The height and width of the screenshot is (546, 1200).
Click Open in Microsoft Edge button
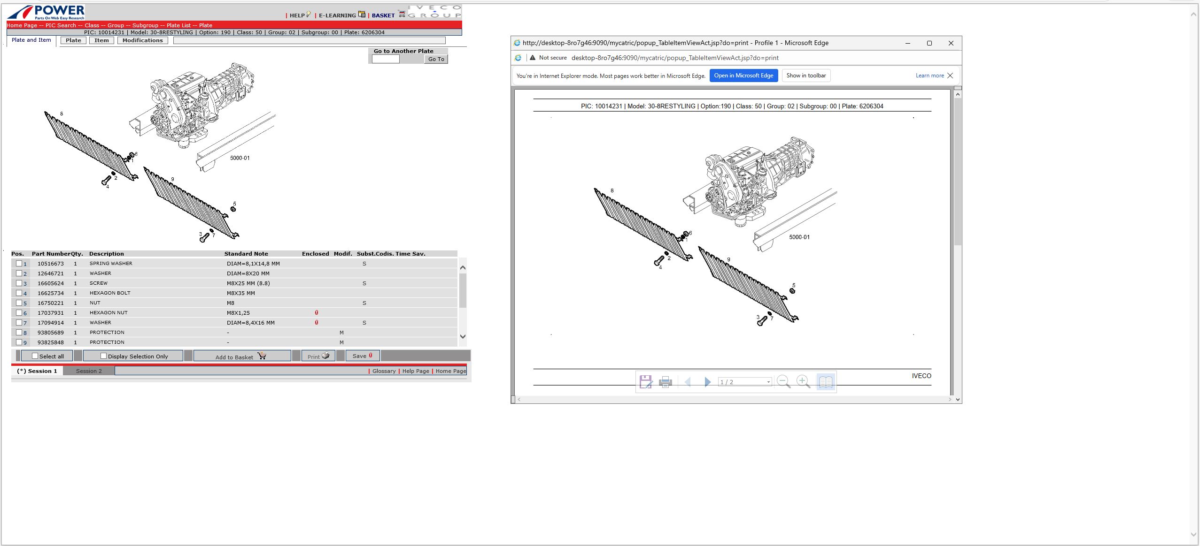(x=743, y=76)
